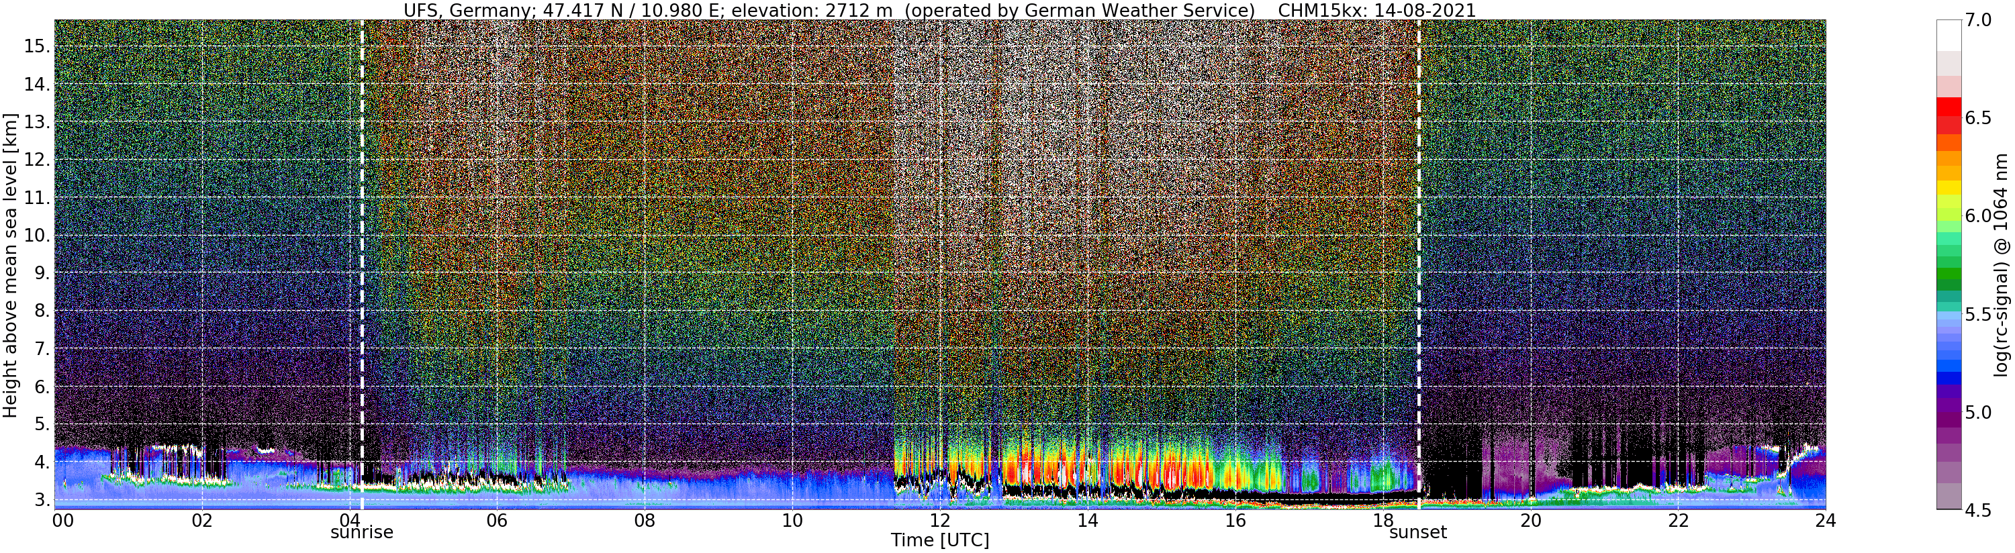The height and width of the screenshot is (553, 2015).
Task: Click the '14' time tick label
Action: point(1087,520)
